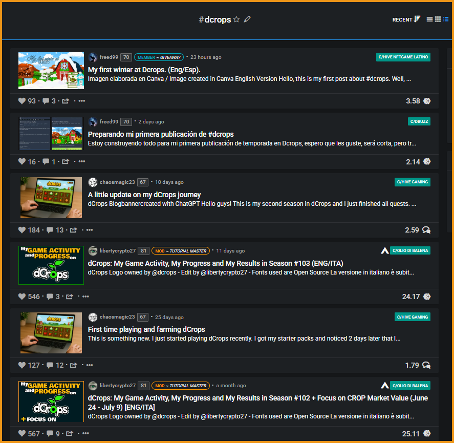Viewport: 454px width, 443px height.
Task: Open the C/HIVE NFTGAME LATINO community tag
Action: point(403,57)
